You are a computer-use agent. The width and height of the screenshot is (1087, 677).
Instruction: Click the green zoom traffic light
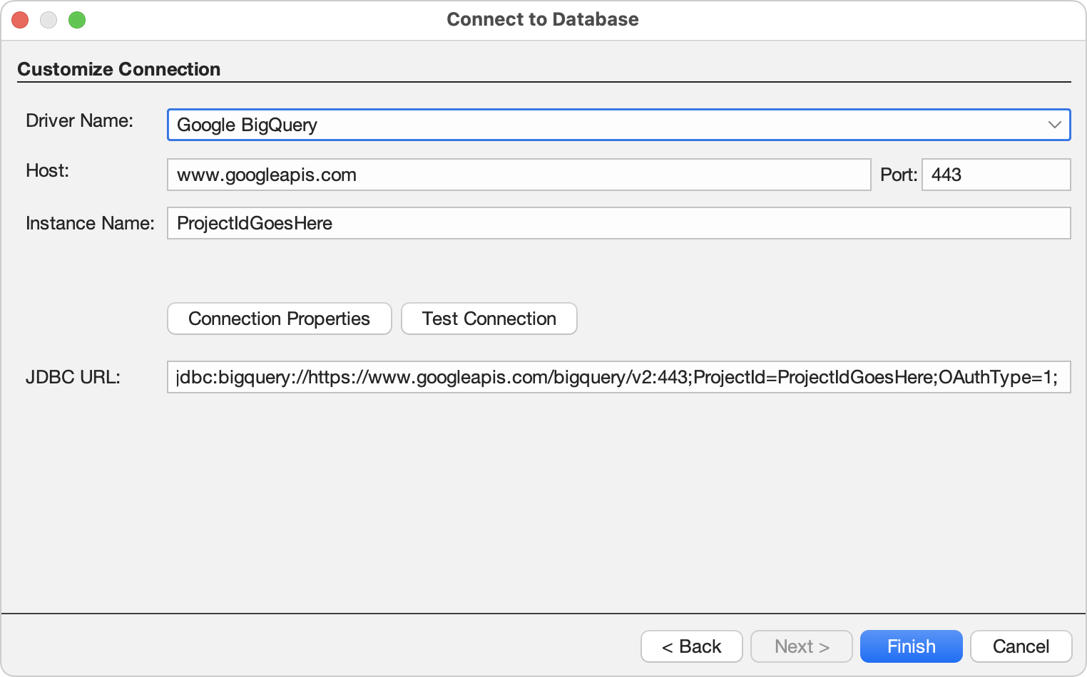click(77, 19)
